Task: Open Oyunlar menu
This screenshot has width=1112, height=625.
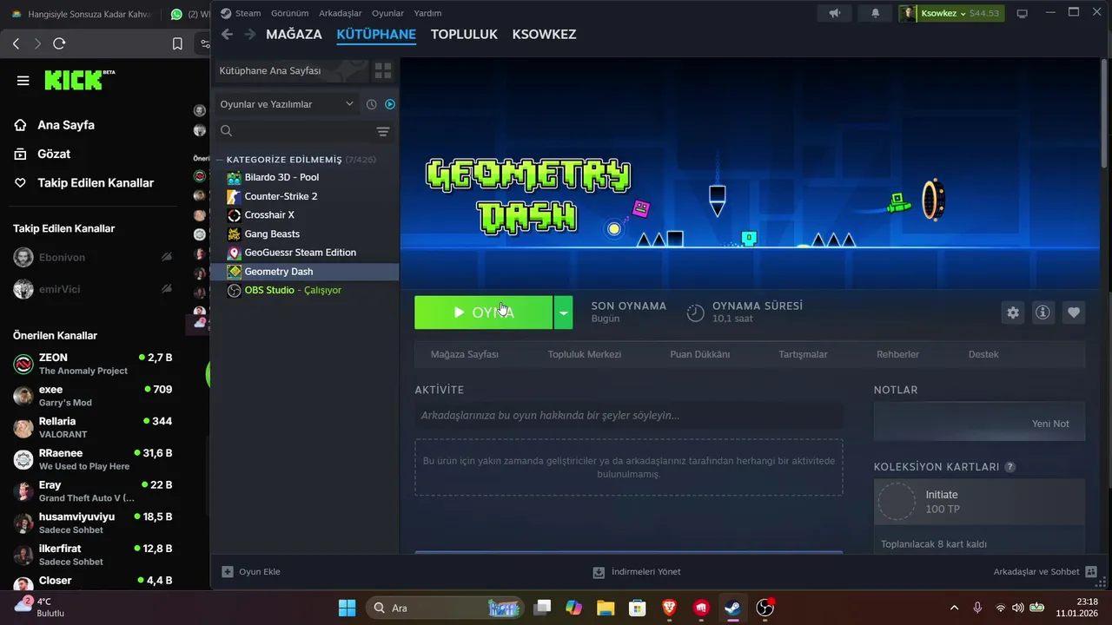Action: click(387, 13)
